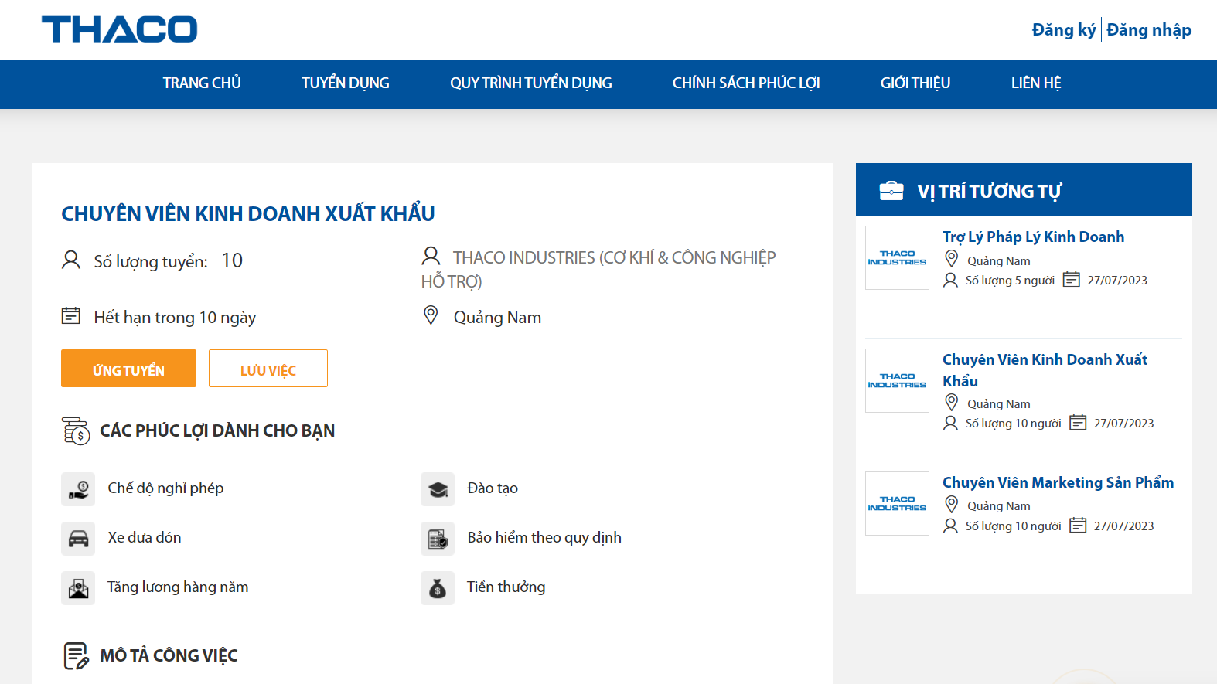Click the calendar icon in Chuyên Viên Marketing Sản Phẩm card
1217x684 pixels.
tap(1078, 525)
